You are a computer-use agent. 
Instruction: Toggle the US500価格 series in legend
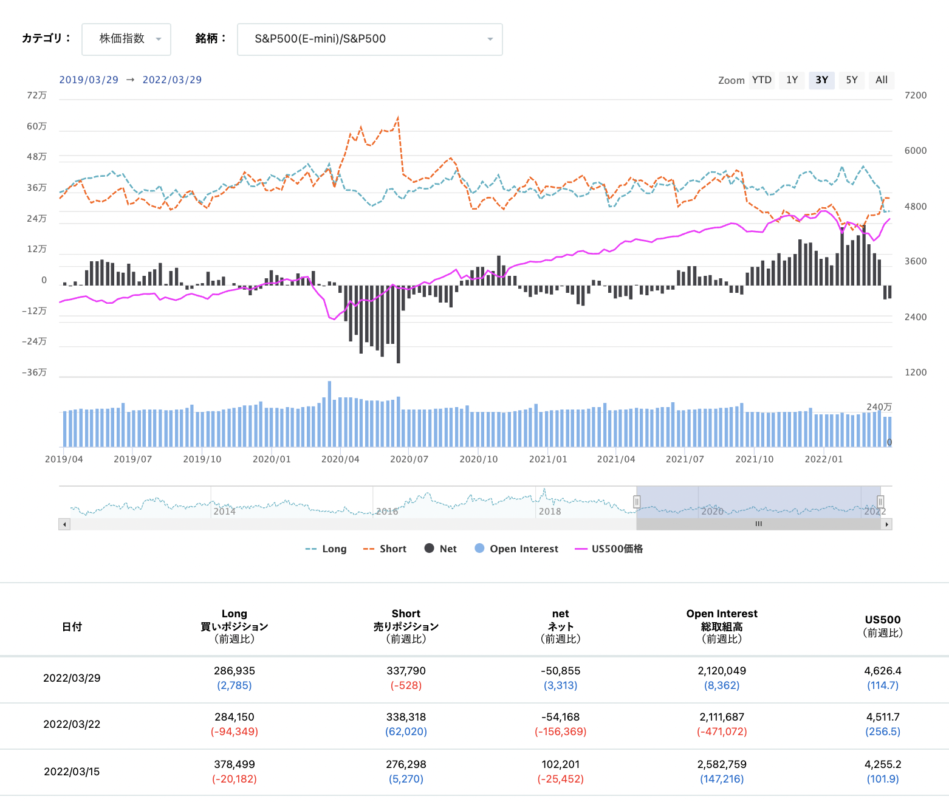tap(609, 549)
